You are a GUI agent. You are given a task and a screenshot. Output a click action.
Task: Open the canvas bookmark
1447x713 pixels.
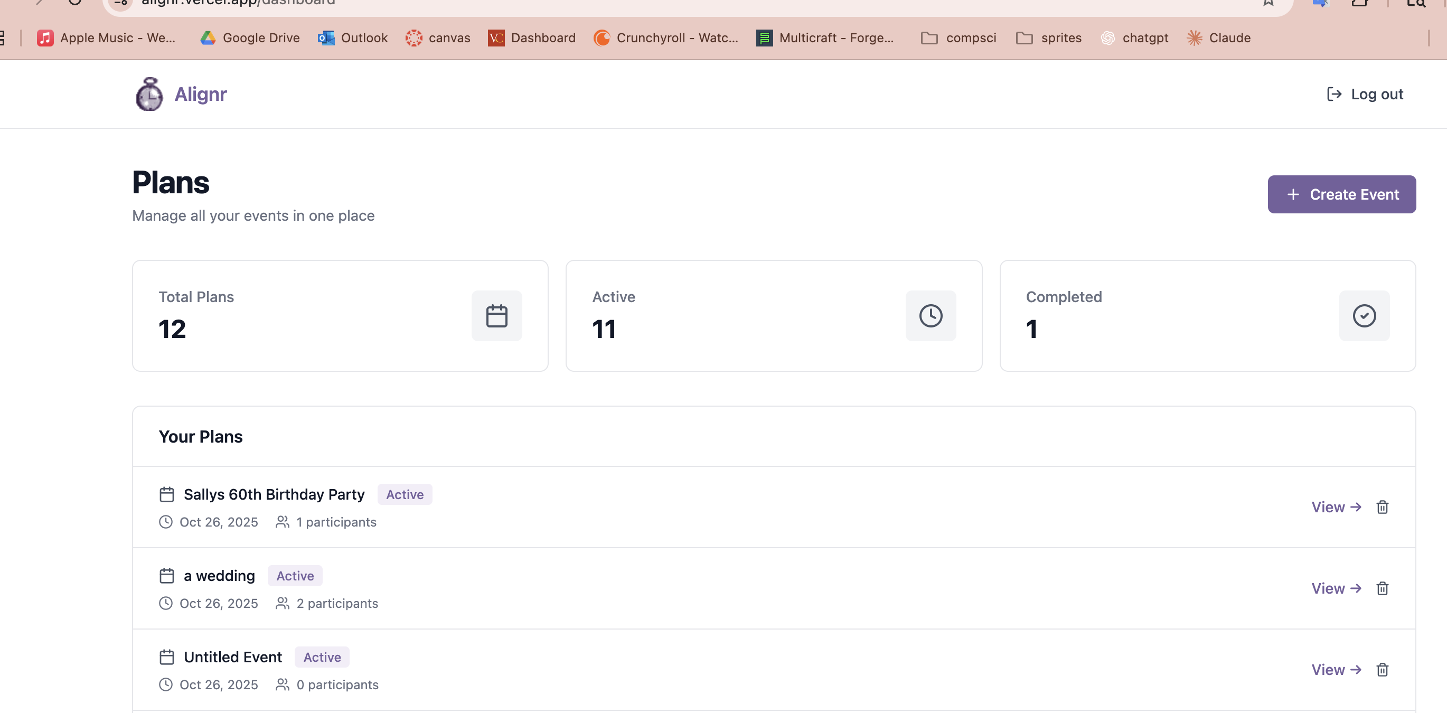click(x=438, y=37)
